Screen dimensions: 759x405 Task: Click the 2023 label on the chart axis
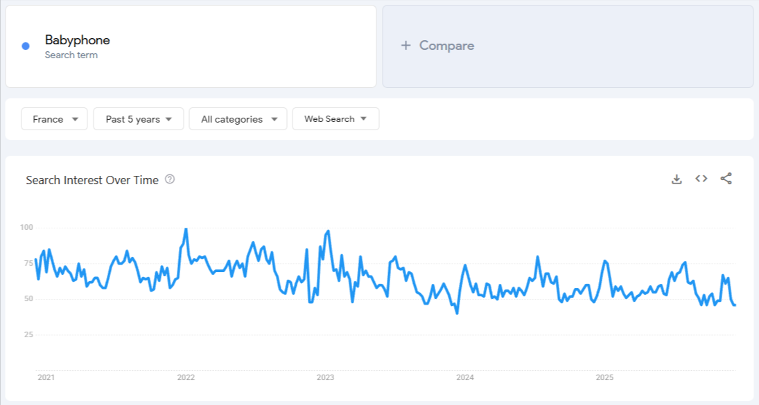[x=326, y=378]
